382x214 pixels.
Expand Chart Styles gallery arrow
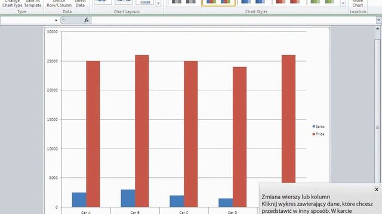click(x=343, y=3)
